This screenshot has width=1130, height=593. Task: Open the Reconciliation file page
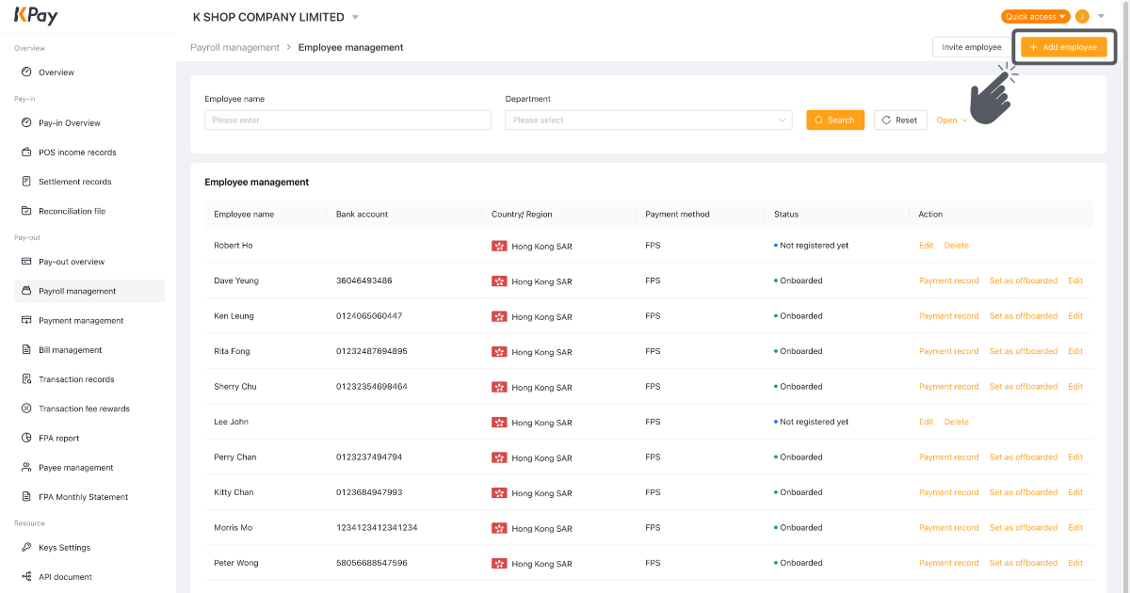pos(73,210)
